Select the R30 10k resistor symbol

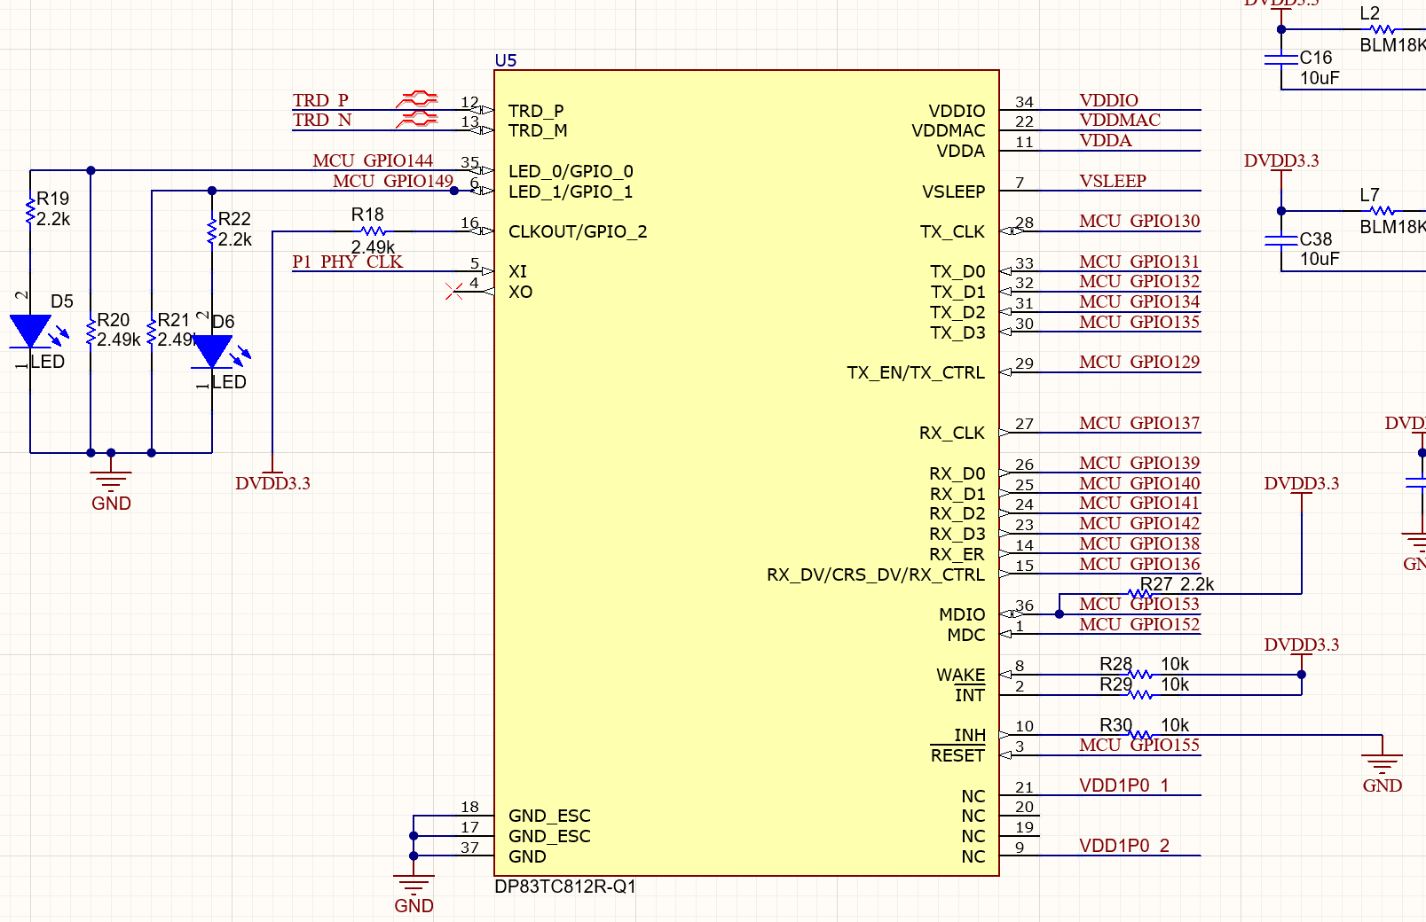(1140, 735)
